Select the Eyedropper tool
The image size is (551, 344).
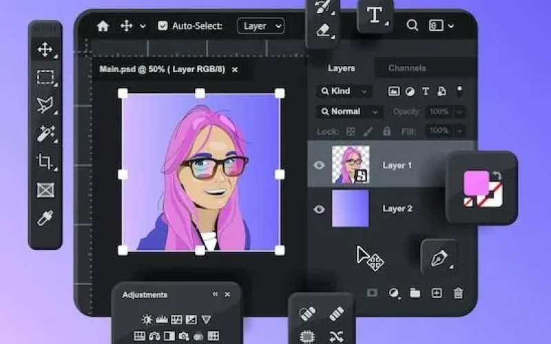[x=45, y=219]
